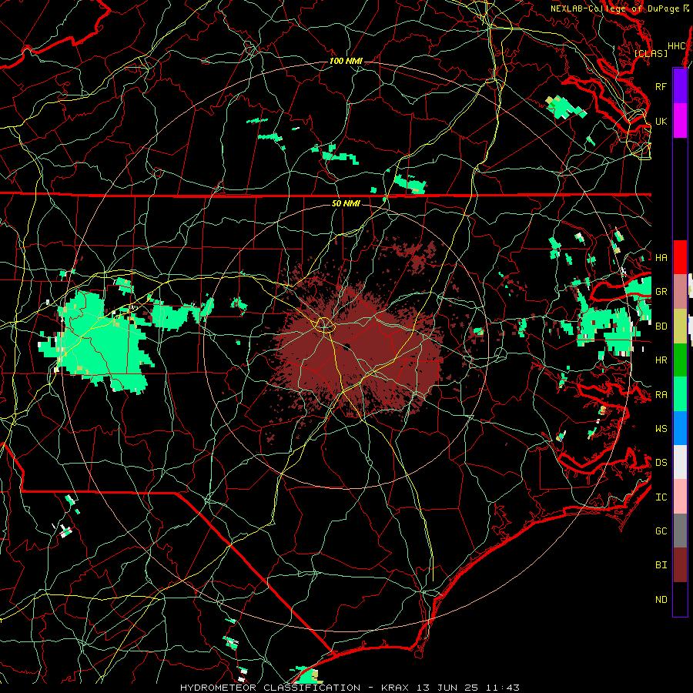The height and width of the screenshot is (693, 693).
Task: Click the 11:43 timestamp
Action: coord(503,688)
